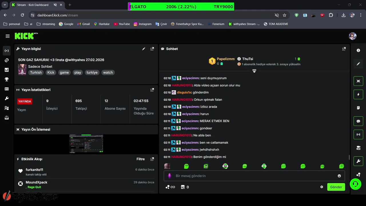The image size is (366, 206).
Task: Open the Stream section in the left sidebar
Action: [7, 51]
